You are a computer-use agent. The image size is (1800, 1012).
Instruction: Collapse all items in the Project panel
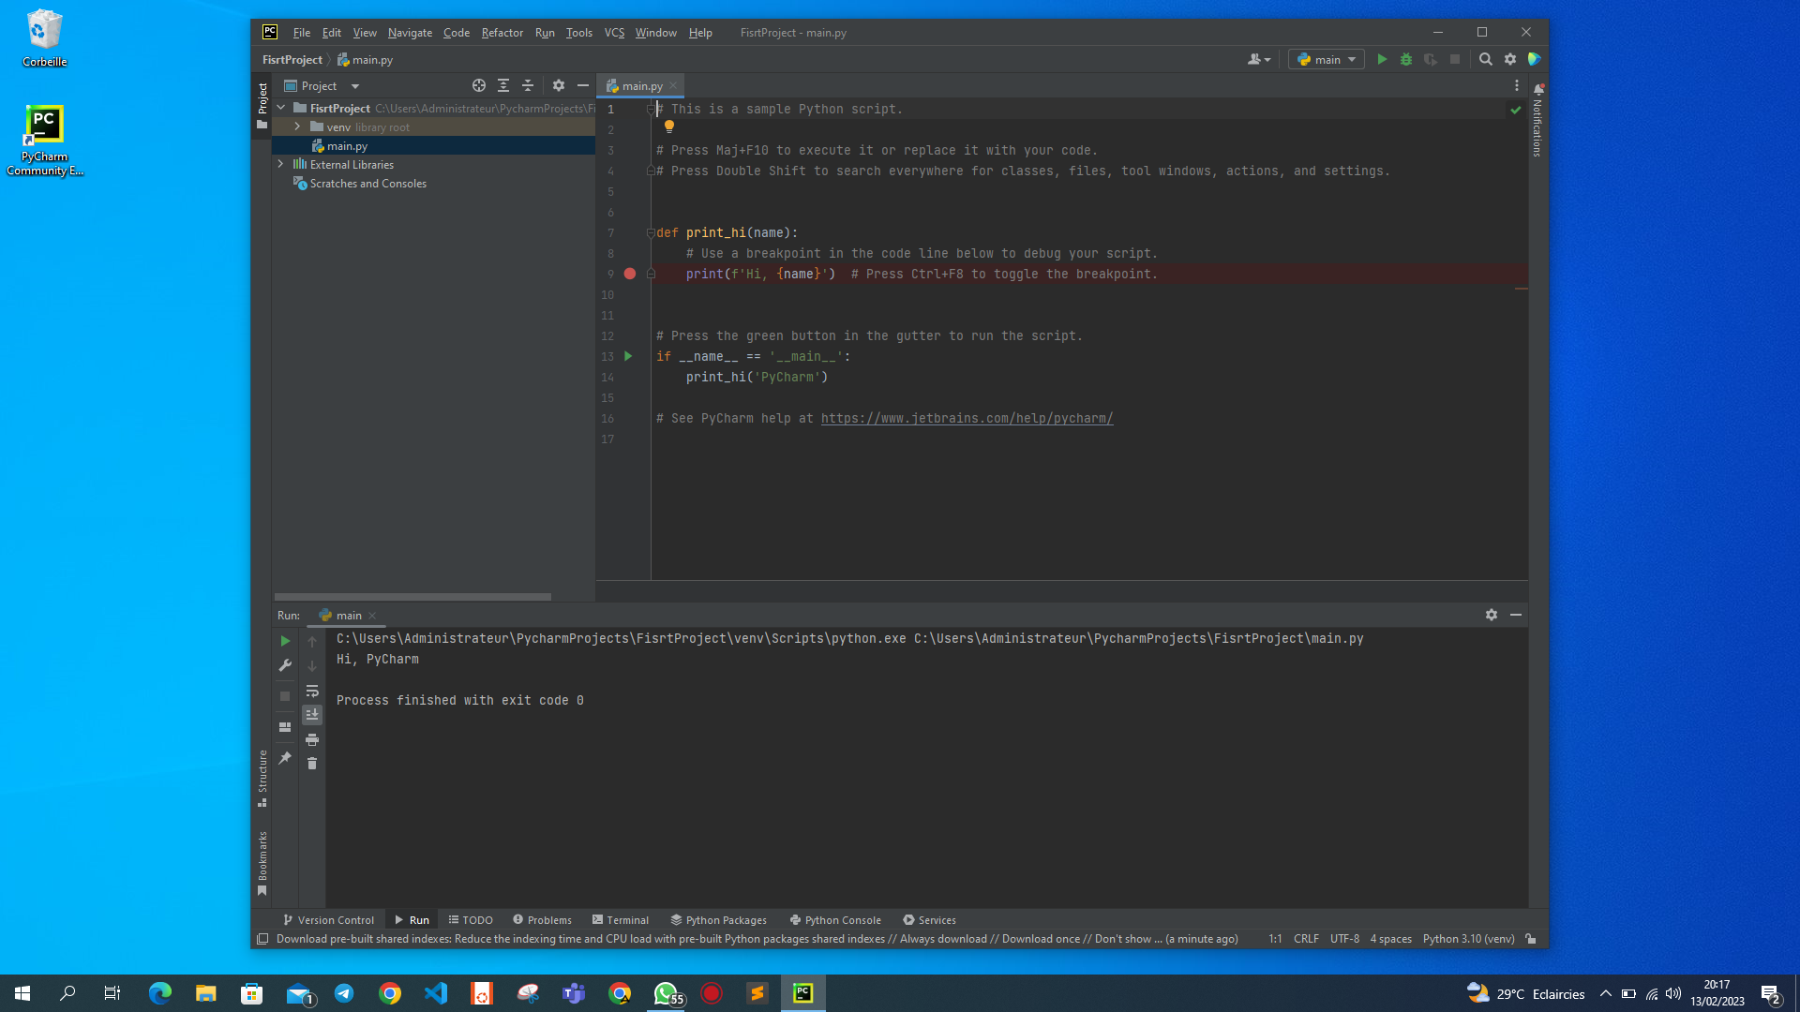pos(528,85)
